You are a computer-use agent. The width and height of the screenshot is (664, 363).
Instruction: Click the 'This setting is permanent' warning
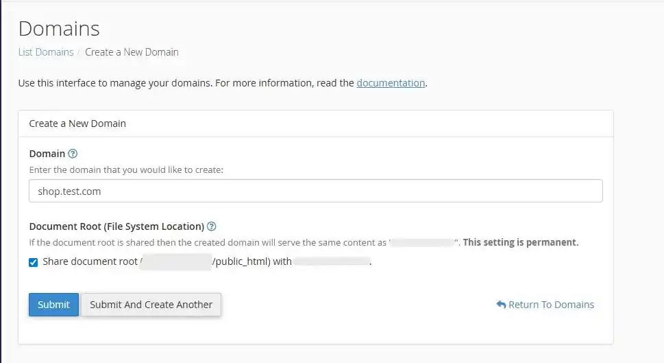(521, 242)
